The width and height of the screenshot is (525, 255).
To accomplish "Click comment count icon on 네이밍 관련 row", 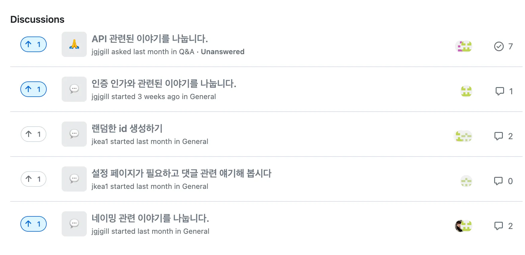I will 498,226.
